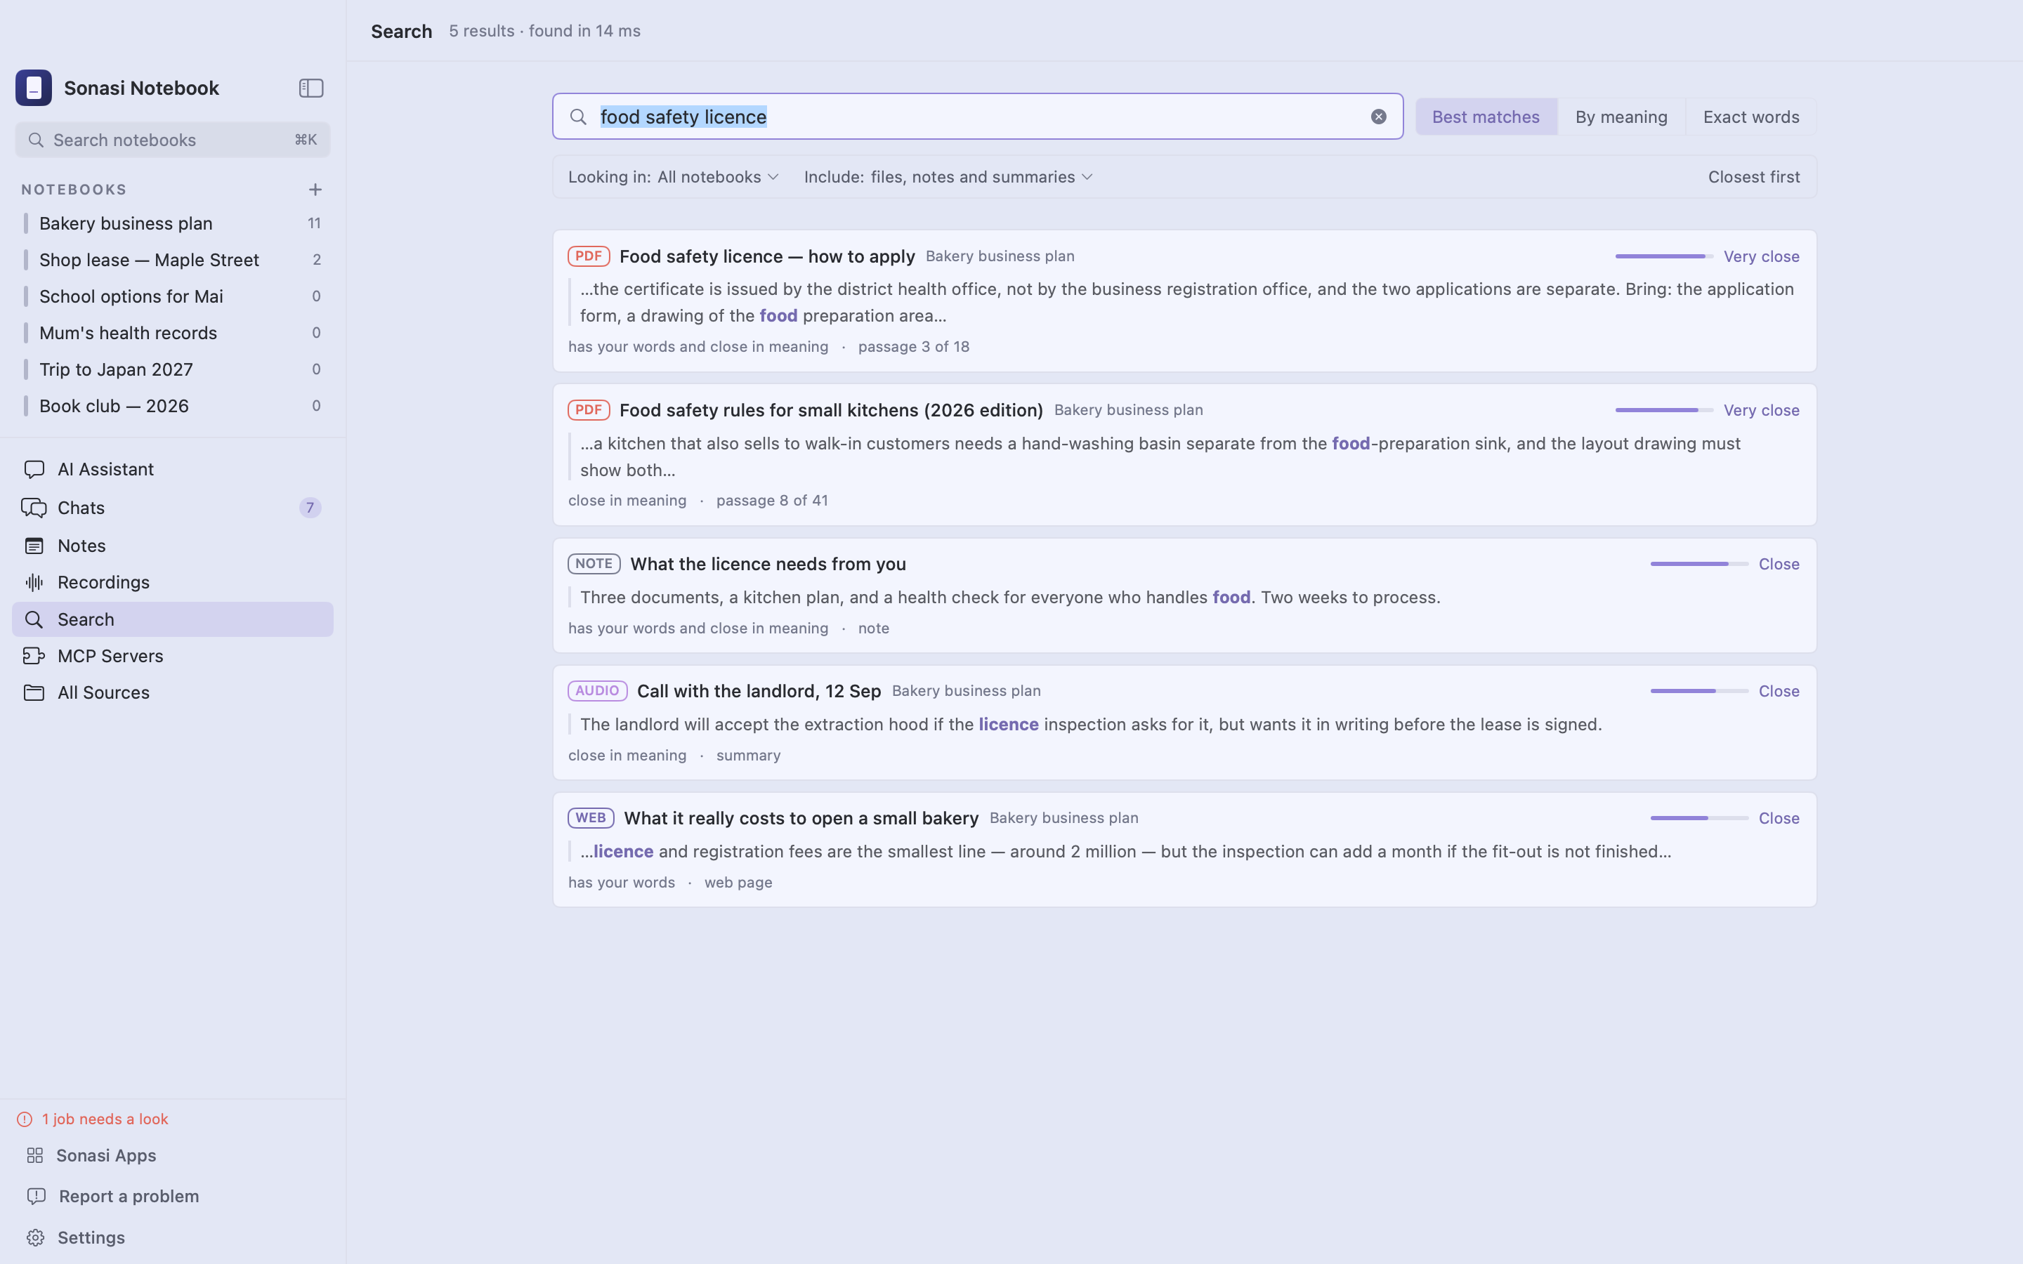Open School options for Mai notebook
Image resolution: width=2023 pixels, height=1264 pixels.
click(x=172, y=296)
